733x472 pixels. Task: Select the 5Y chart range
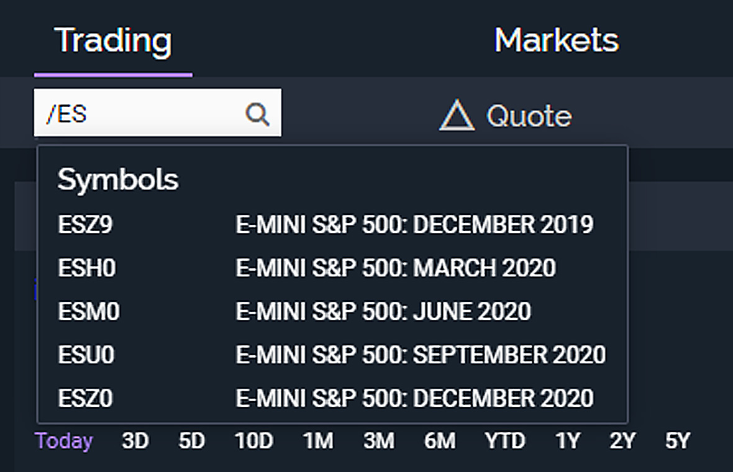click(x=678, y=442)
